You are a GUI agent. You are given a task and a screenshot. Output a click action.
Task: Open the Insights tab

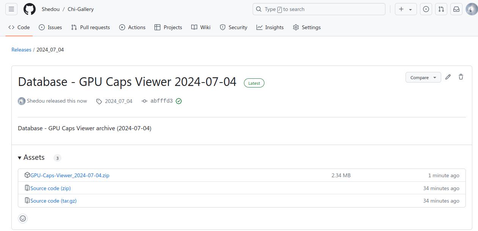click(270, 27)
